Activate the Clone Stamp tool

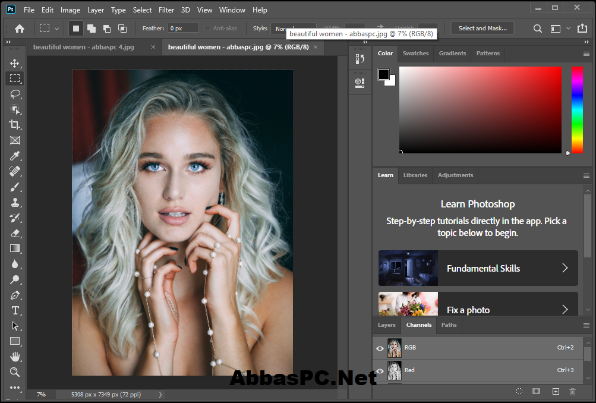coord(15,202)
